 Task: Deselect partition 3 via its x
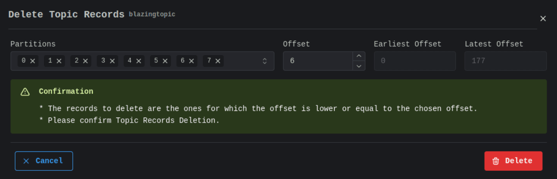pos(112,61)
